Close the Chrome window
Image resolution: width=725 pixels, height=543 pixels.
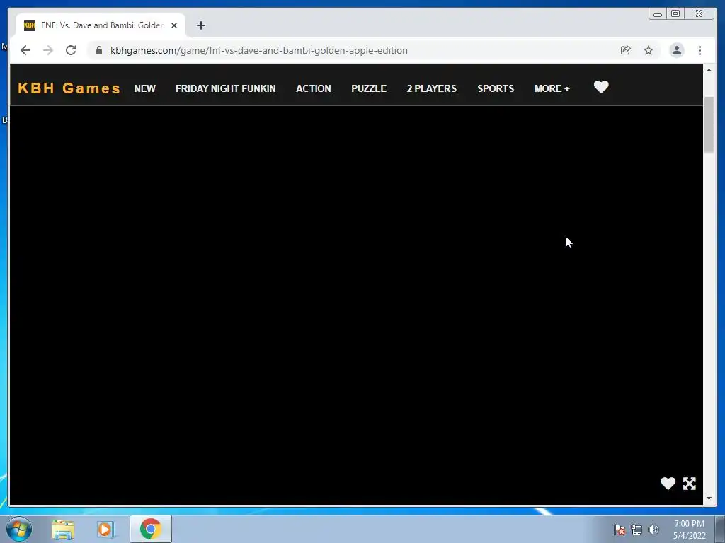click(700, 14)
